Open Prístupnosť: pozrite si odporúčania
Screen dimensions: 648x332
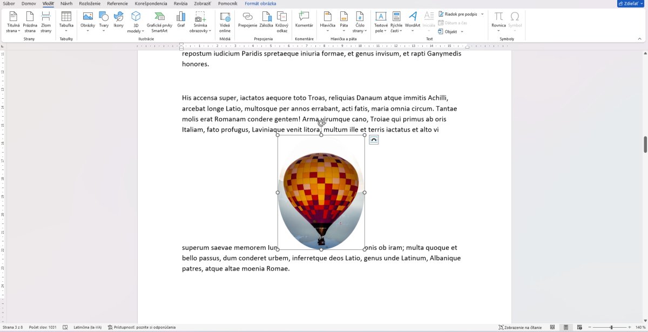[x=141, y=327]
